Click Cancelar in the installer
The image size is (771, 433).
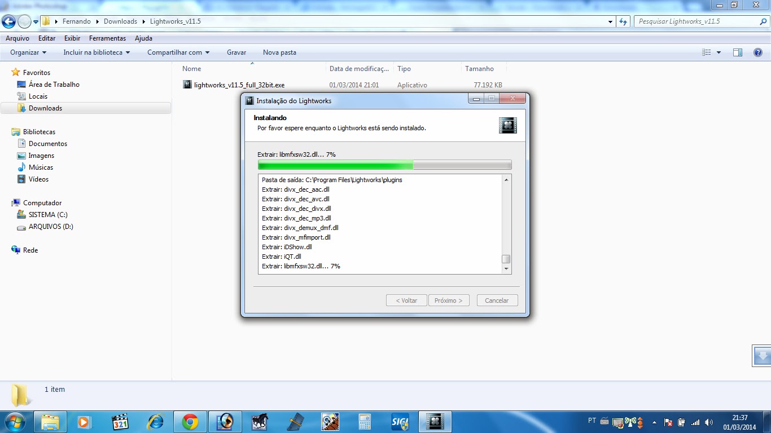(497, 301)
